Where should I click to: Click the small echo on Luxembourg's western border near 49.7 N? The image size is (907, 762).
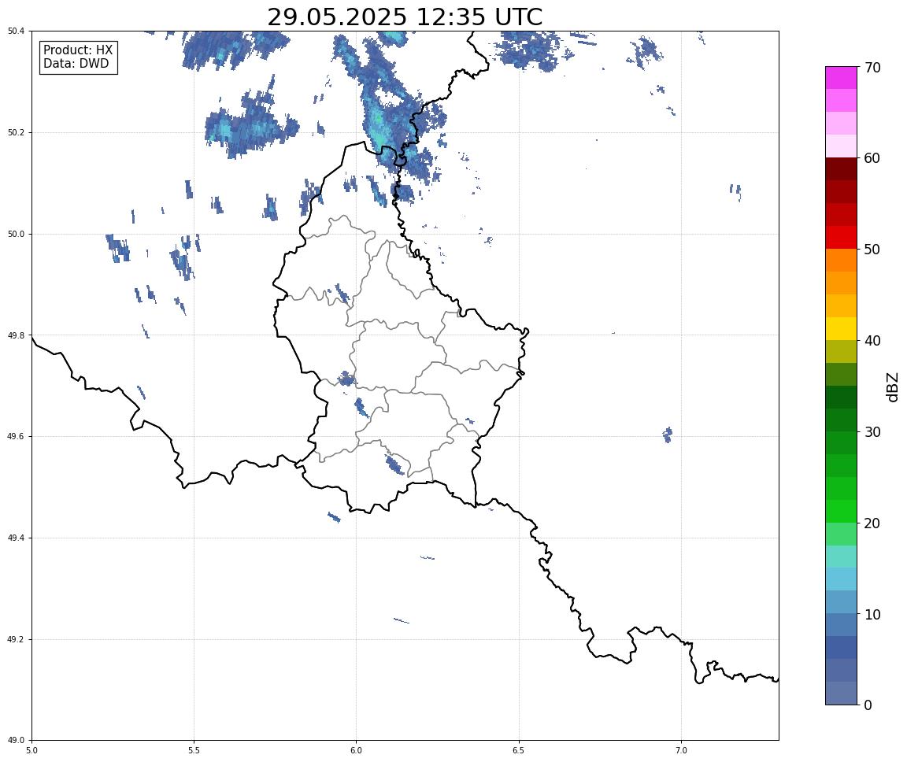click(346, 379)
